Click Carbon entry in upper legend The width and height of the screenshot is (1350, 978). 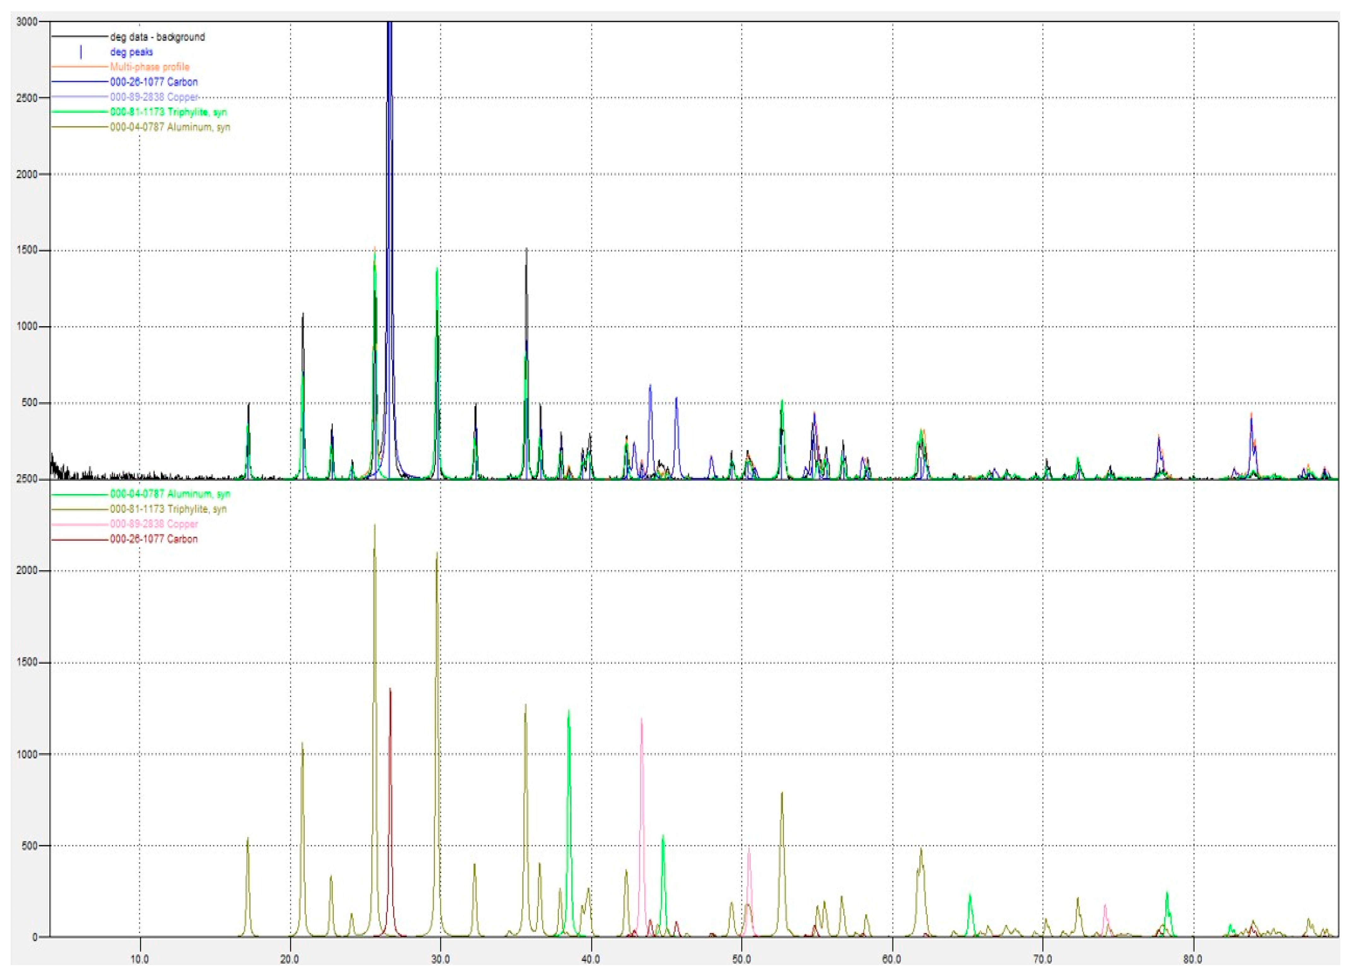tap(154, 82)
